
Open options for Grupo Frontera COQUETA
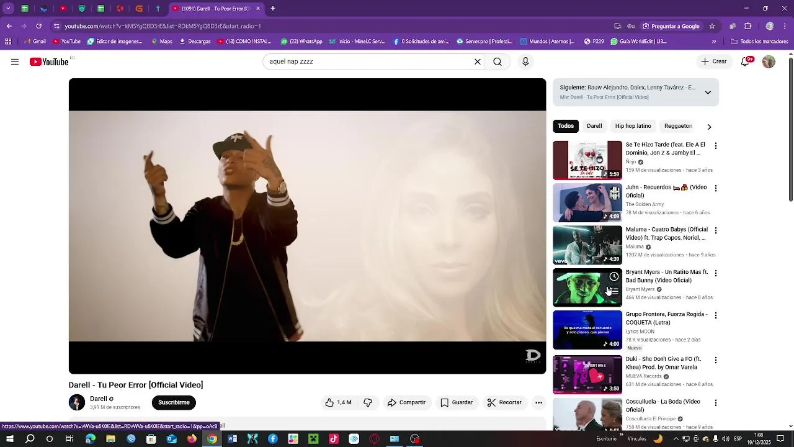coord(716,315)
